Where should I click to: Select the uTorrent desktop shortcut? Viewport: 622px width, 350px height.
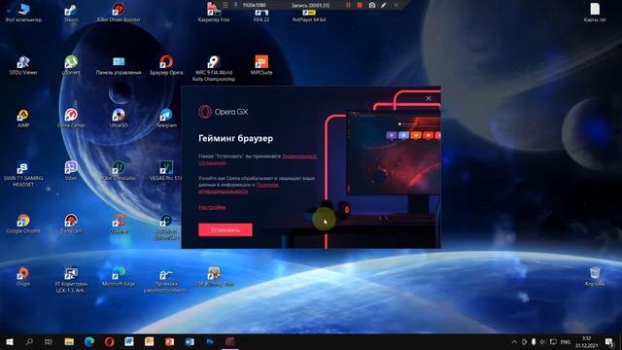tap(71, 65)
